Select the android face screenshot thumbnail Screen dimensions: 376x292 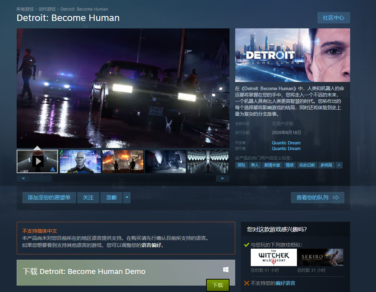tap(80, 161)
